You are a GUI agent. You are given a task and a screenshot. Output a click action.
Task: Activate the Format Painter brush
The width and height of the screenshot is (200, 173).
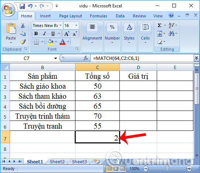pos(23,42)
